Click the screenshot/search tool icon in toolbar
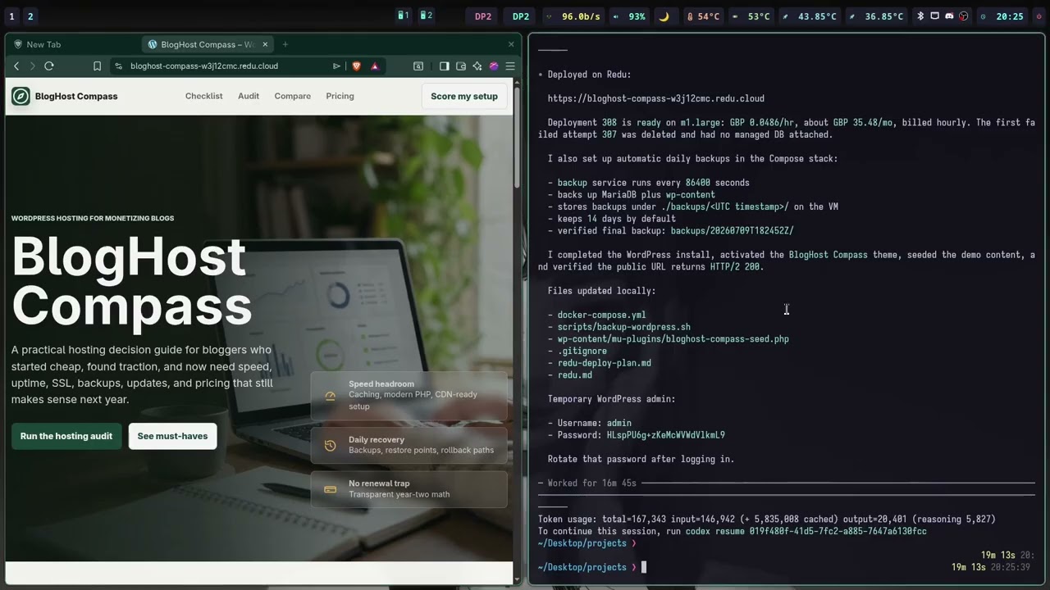The height and width of the screenshot is (590, 1050). [418, 66]
